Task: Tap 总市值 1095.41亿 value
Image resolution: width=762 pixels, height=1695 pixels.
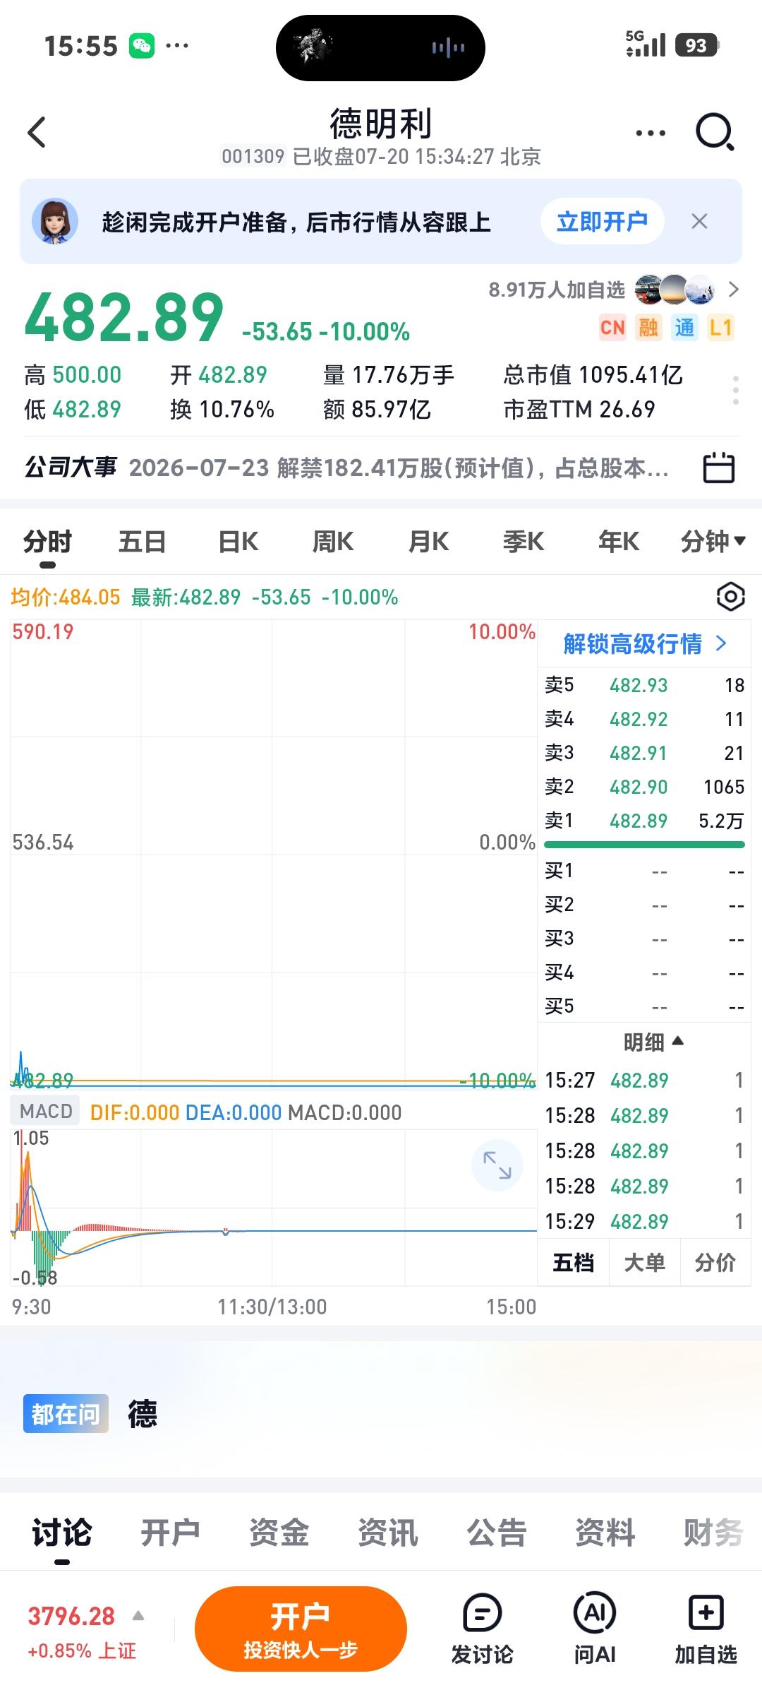Action: [593, 375]
